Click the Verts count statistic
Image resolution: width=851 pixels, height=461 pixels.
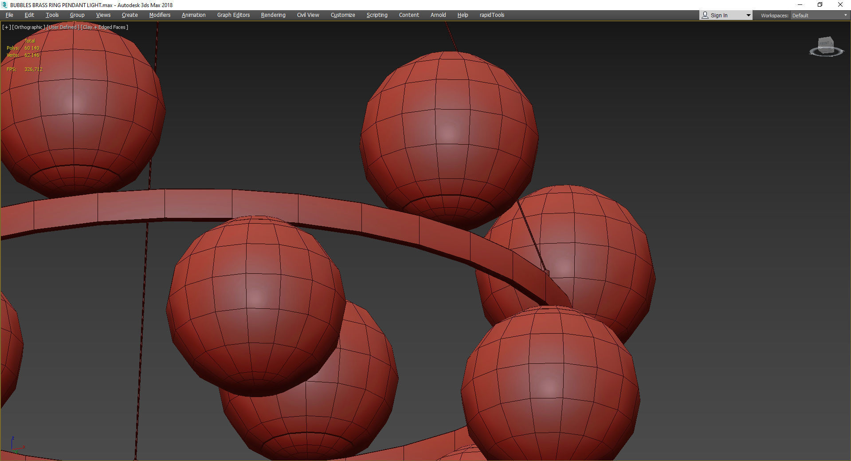pos(23,55)
